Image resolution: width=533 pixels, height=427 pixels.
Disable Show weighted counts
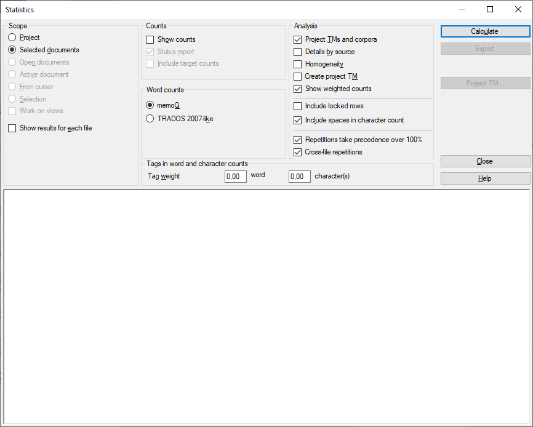[297, 89]
